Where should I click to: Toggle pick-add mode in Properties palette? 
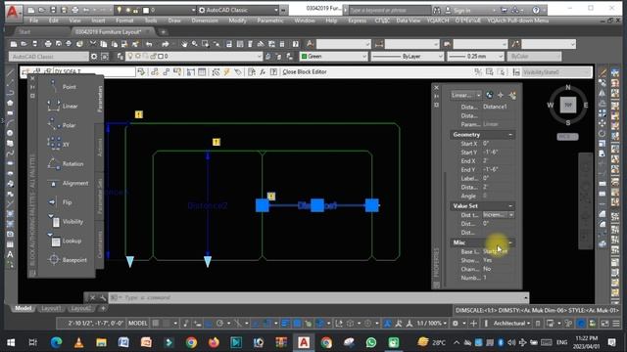click(490, 95)
